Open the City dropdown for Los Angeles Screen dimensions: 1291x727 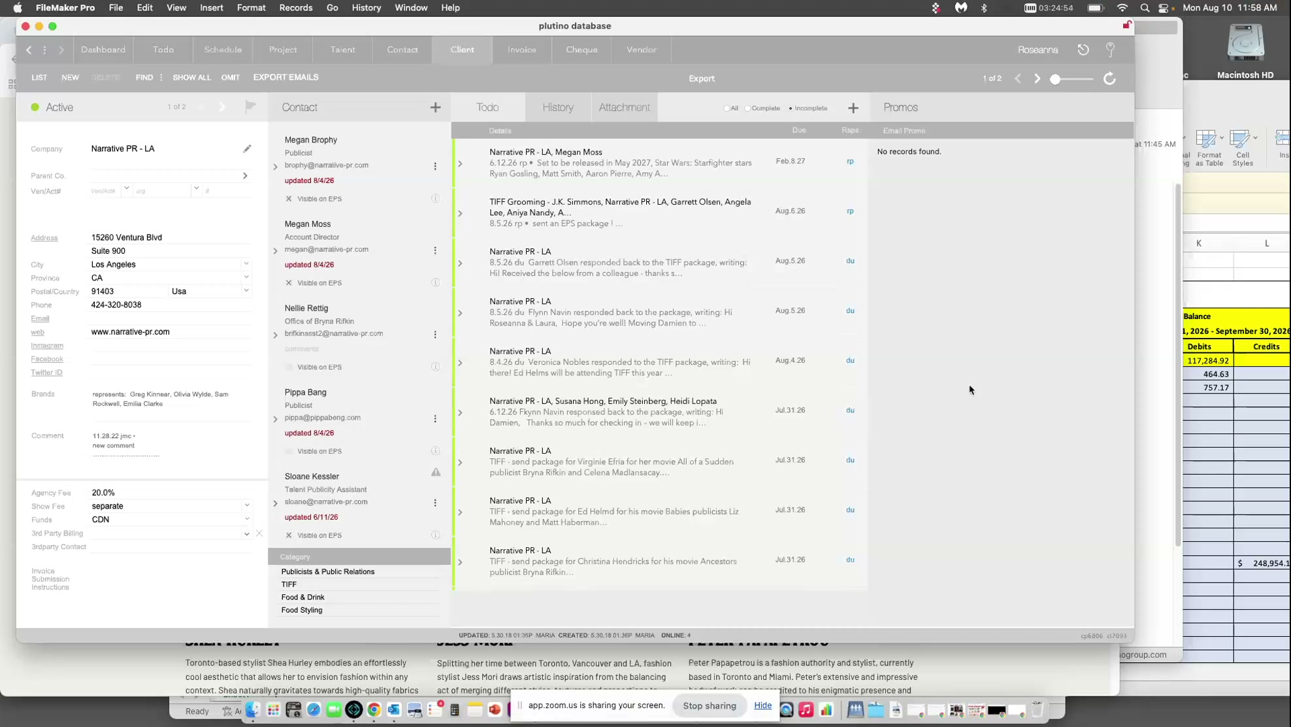pyautogui.click(x=246, y=264)
